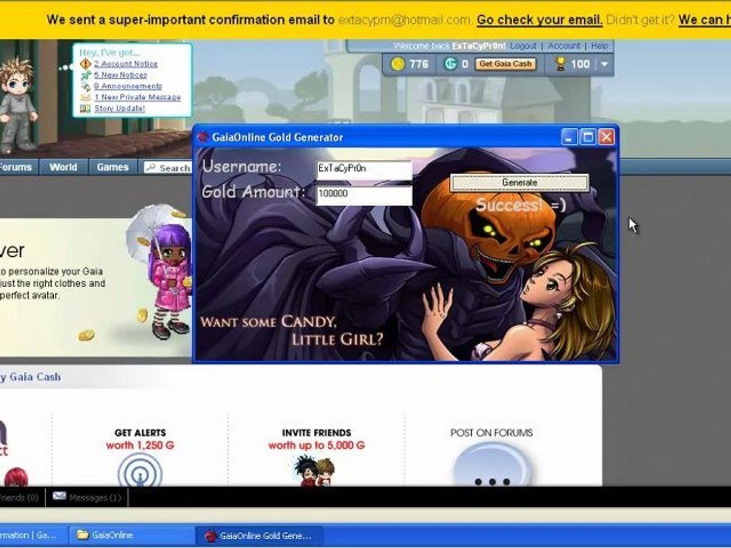The image size is (731, 548).
Task: Open the 5 New Notices link
Action: (120, 75)
